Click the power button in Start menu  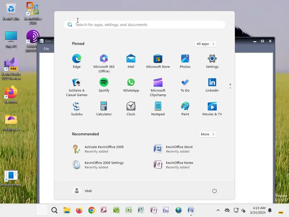(x=214, y=191)
